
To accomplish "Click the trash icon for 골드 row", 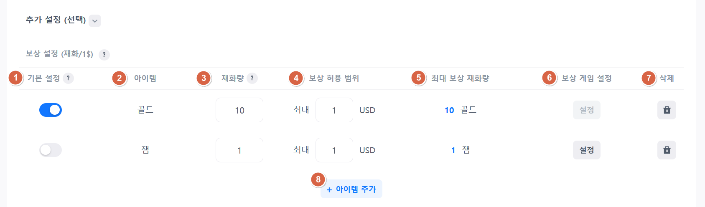I will click(667, 110).
